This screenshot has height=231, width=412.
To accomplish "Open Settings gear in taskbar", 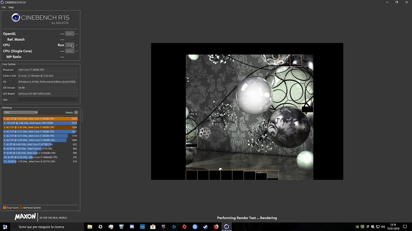I will tap(100, 227).
